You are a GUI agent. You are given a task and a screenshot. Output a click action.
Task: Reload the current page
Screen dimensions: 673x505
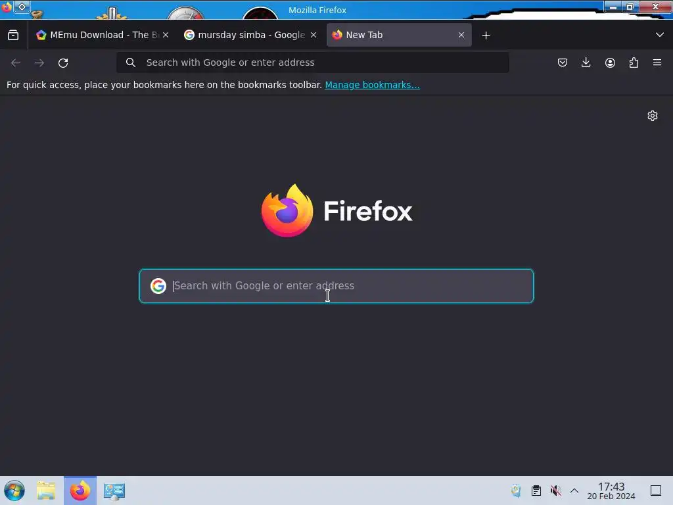(63, 62)
